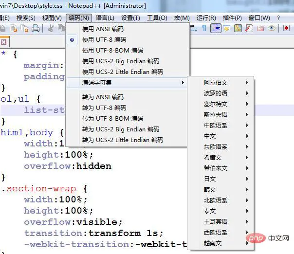Toggle show all characters pilcrow icon
The image size is (294, 254).
204,29
